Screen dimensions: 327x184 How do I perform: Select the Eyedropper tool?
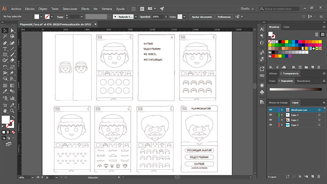tap(5, 92)
